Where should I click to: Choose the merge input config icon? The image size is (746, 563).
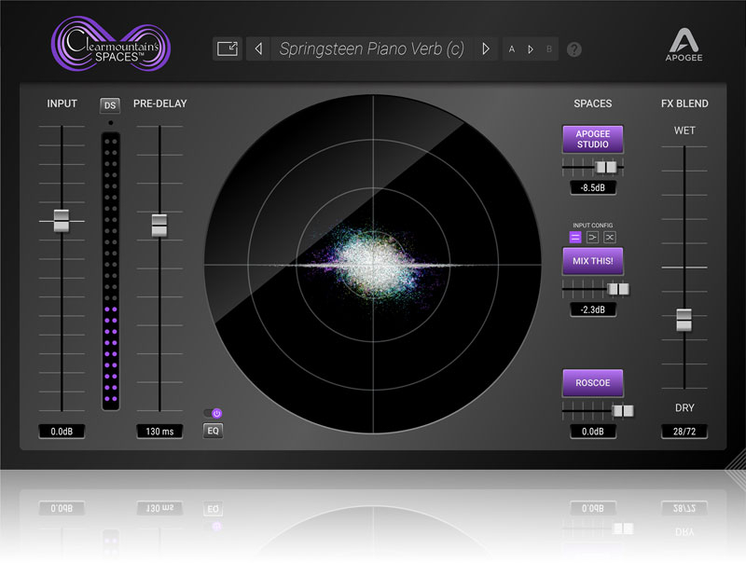pyautogui.click(x=592, y=238)
